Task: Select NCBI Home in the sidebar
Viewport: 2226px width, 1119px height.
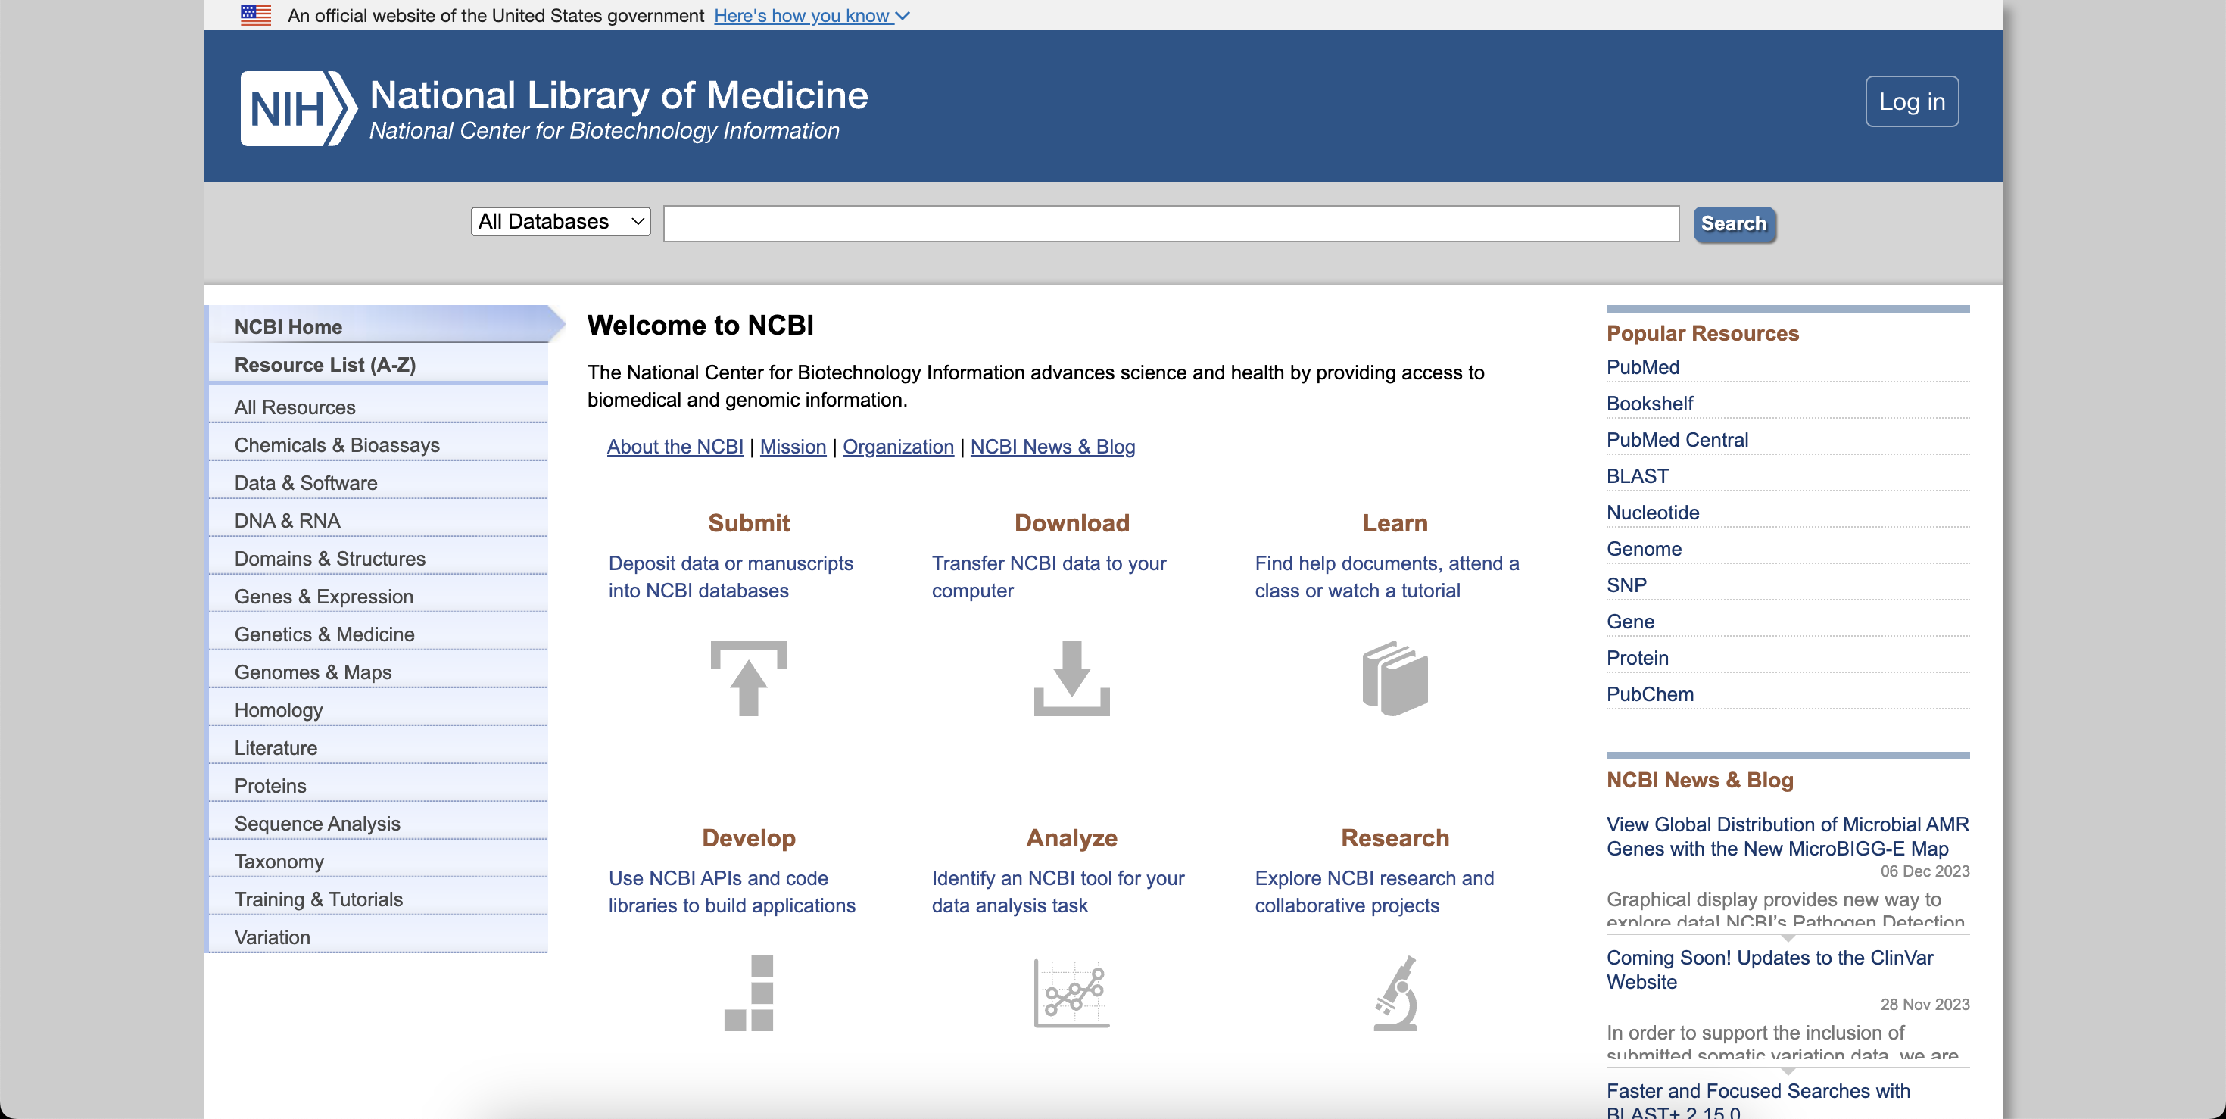Action: 288,326
